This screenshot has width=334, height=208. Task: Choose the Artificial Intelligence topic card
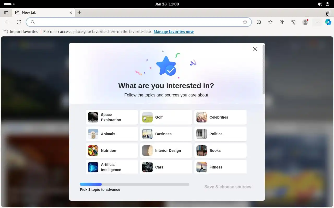(x=112, y=167)
